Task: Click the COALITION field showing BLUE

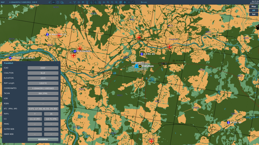Action: click(x=43, y=73)
